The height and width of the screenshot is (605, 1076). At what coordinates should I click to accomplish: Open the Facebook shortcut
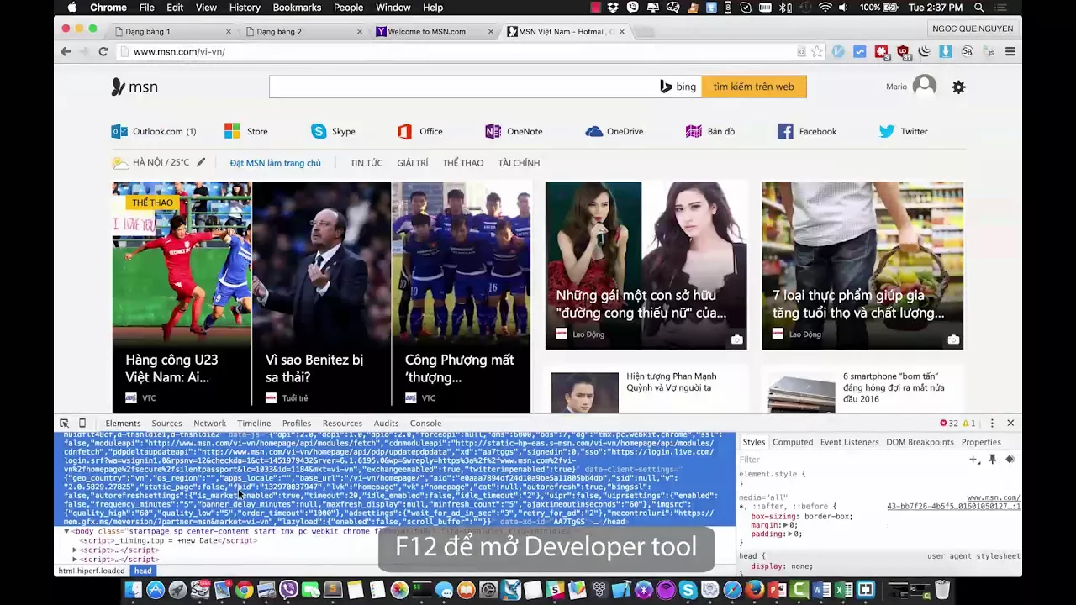pos(807,131)
